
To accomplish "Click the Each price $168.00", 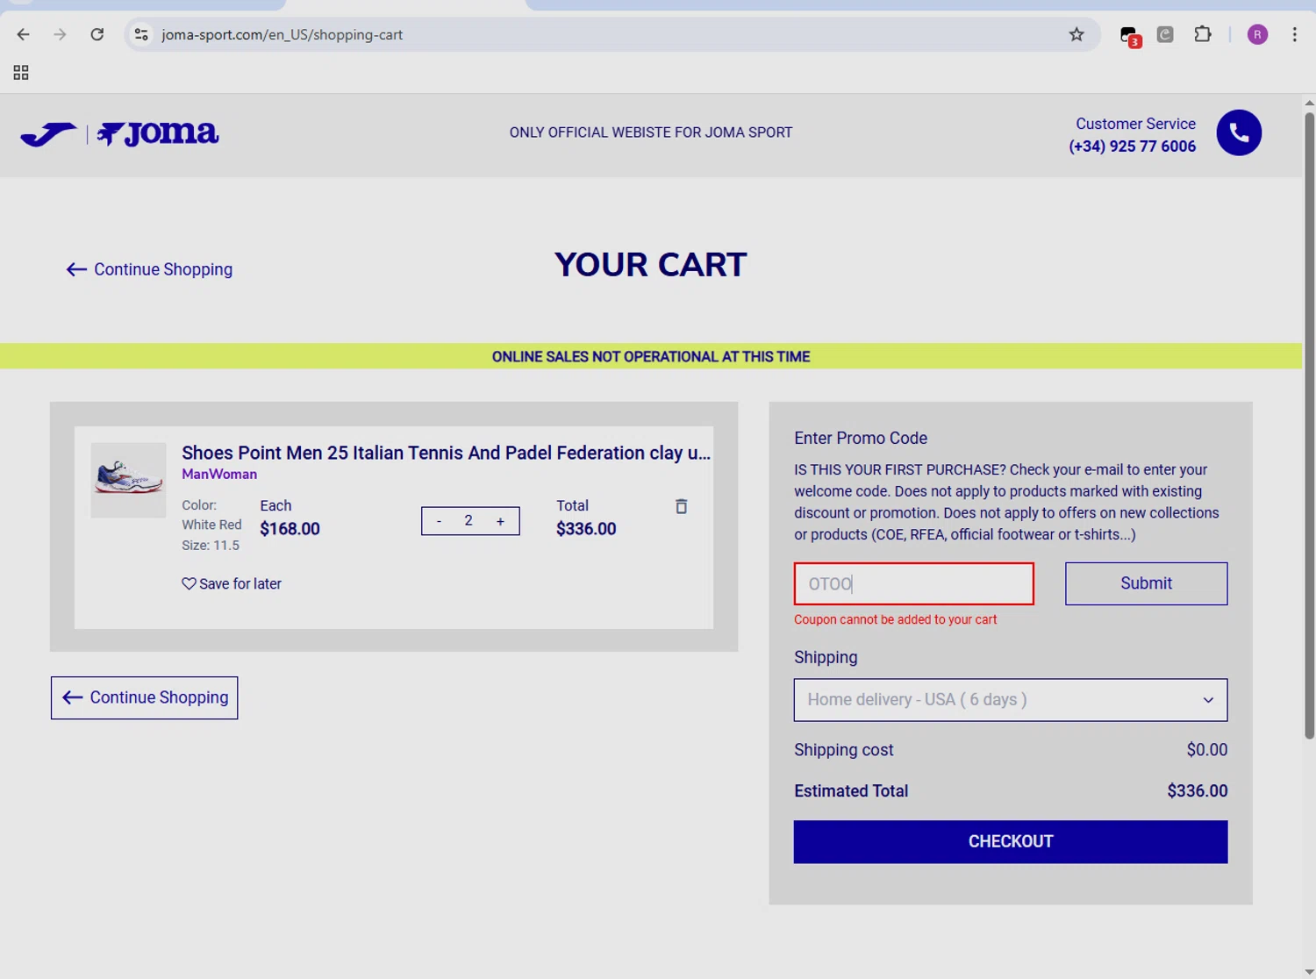I will (x=290, y=529).
